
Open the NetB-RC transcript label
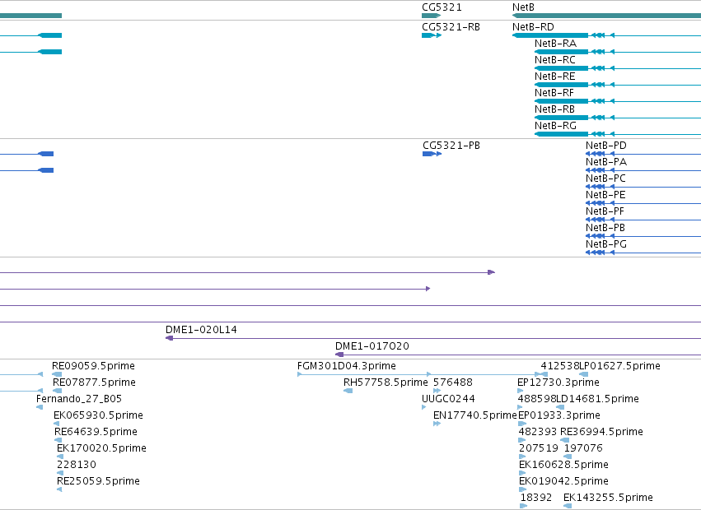tap(555, 60)
